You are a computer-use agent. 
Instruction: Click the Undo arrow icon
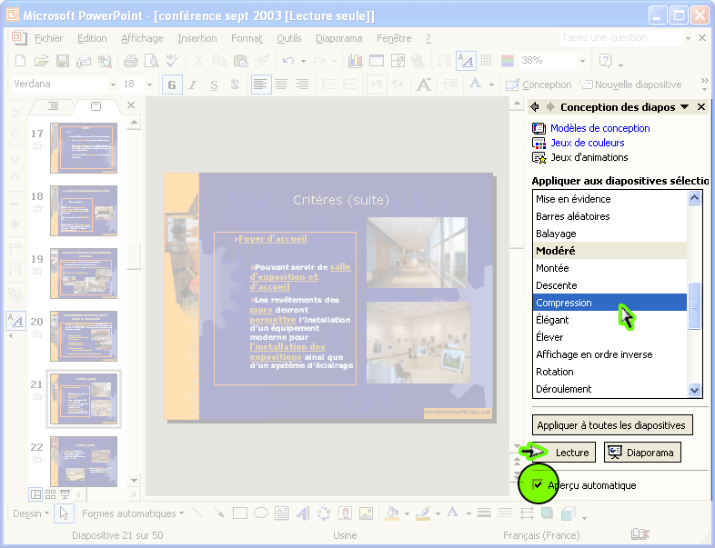(288, 61)
